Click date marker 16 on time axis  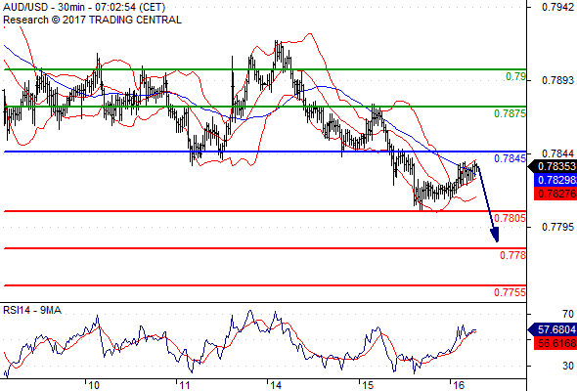click(458, 385)
